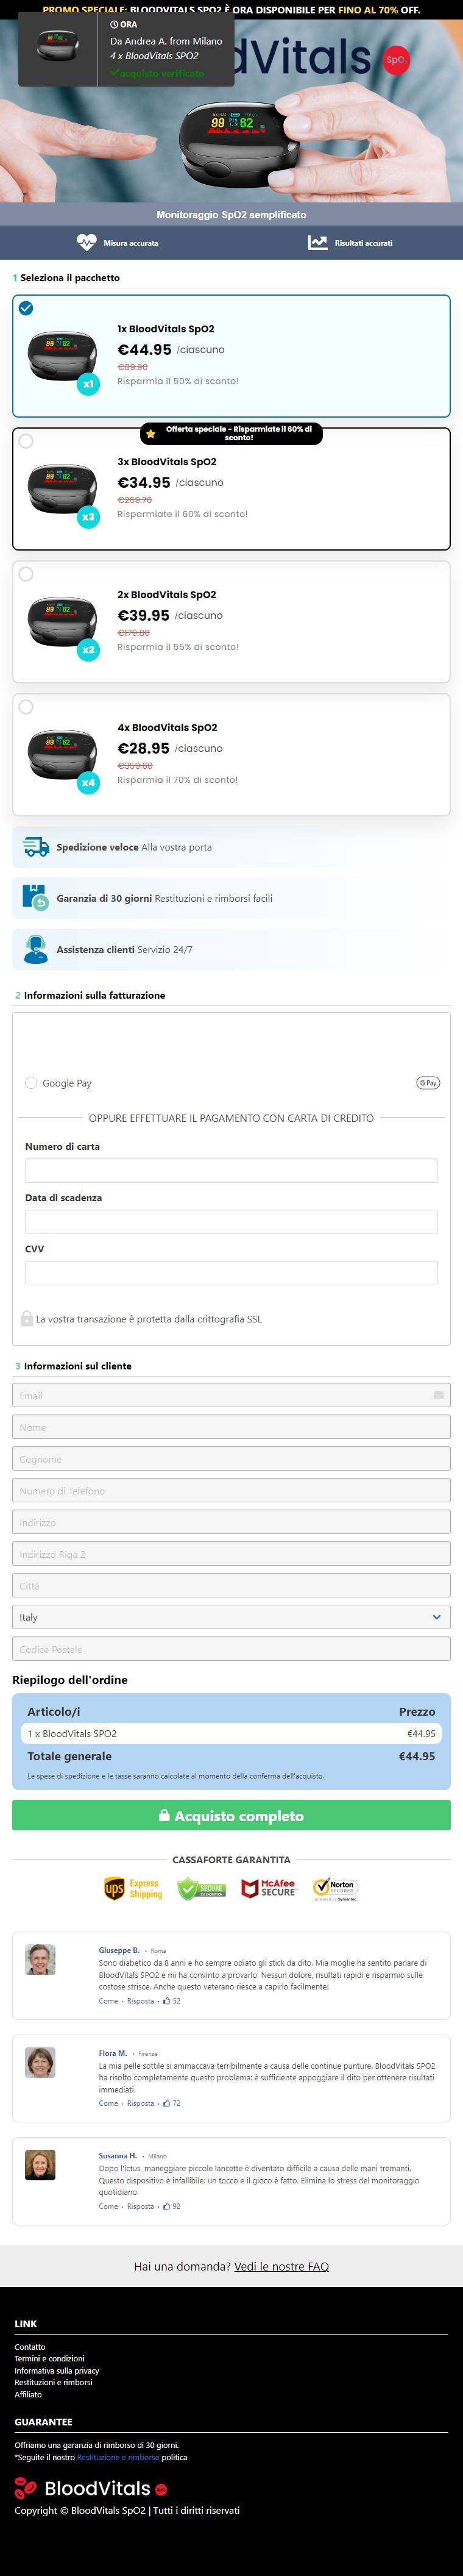Viewport: 463px width, 2576px height.
Task: Click the customer support headset icon
Action: [x=36, y=949]
